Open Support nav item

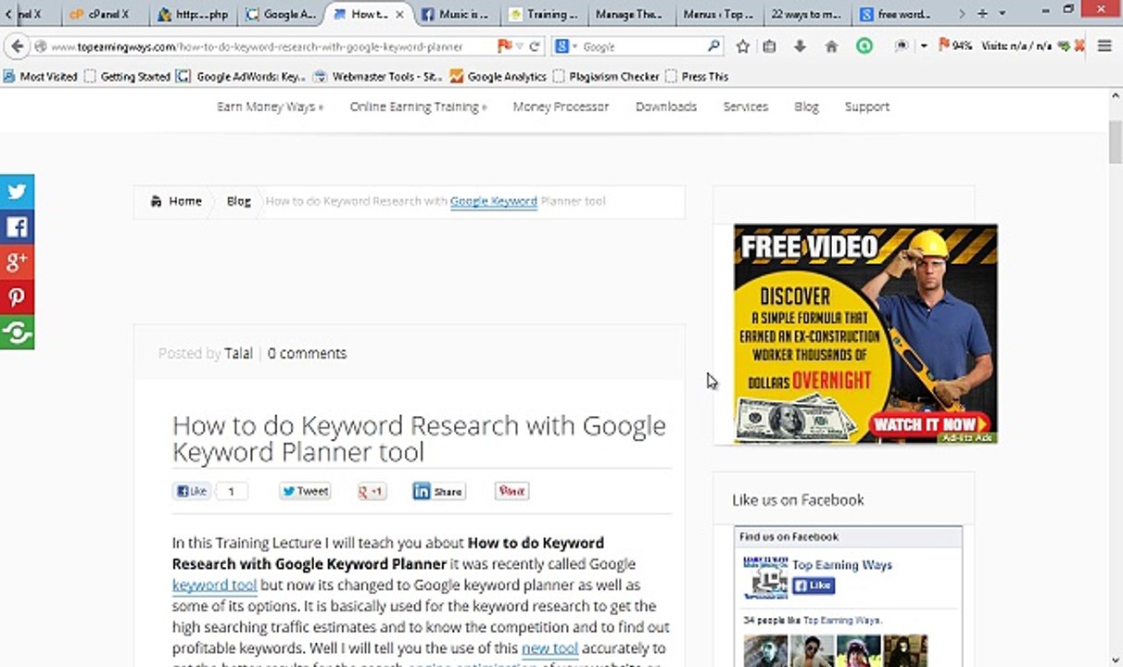866,107
